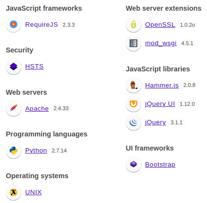Click the Apache feather icon
207x203 pixels.
[14, 108]
